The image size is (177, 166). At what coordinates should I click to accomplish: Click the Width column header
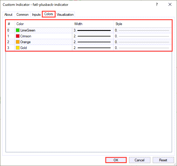pos(93,24)
